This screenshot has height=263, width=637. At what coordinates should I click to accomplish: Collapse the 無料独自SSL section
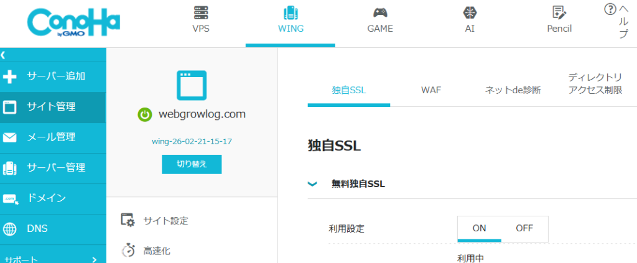[x=312, y=184]
